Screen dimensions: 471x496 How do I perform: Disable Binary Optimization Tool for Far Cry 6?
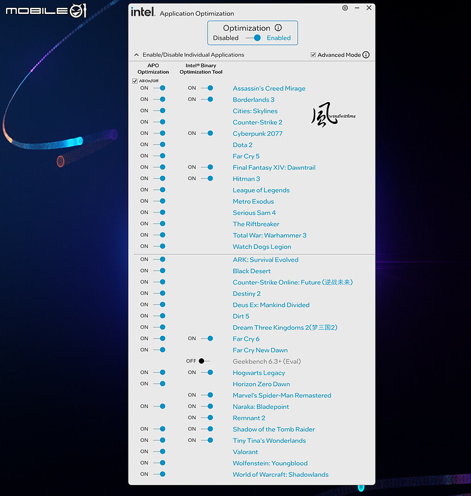click(x=207, y=338)
